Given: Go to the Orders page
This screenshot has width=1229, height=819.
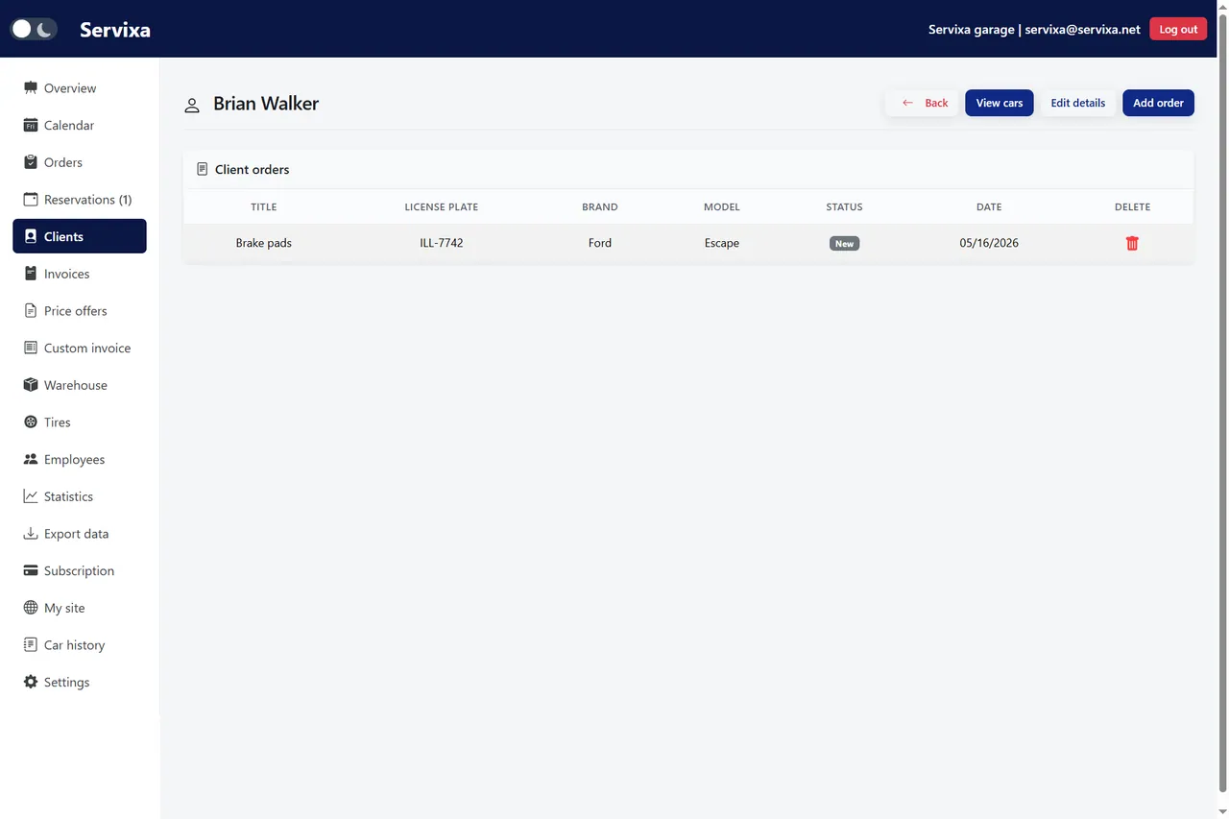Looking at the screenshot, I should click(80, 162).
